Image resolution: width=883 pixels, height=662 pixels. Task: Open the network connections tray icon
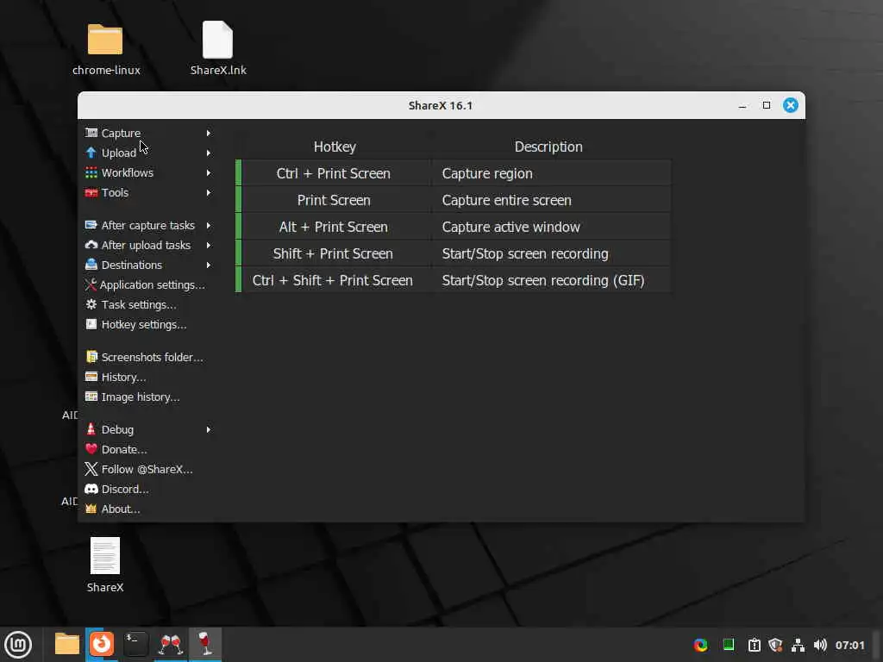pyautogui.click(x=798, y=645)
